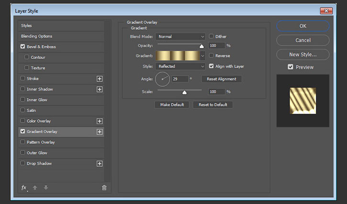This screenshot has width=347, height=204.
Task: Enable the Inner Shadow checkbox
Action: click(22, 89)
